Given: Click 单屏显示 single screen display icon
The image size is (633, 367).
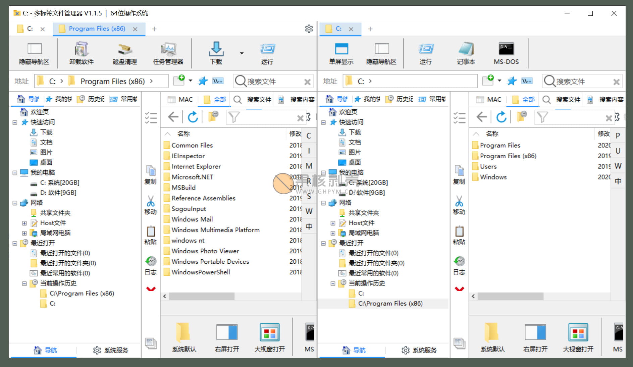Looking at the screenshot, I should pos(341,53).
